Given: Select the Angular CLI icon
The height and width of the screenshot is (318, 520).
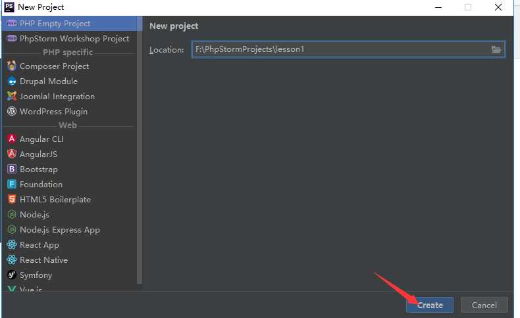Looking at the screenshot, I should tap(12, 139).
